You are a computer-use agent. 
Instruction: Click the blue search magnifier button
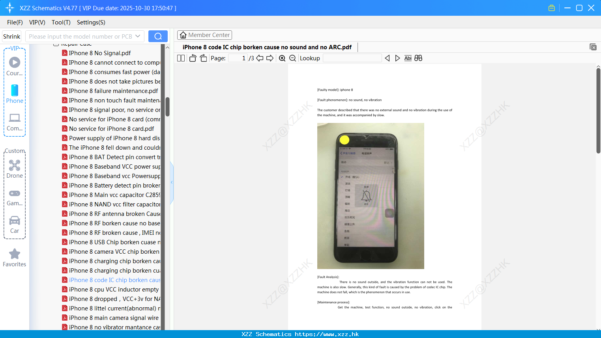click(x=158, y=36)
